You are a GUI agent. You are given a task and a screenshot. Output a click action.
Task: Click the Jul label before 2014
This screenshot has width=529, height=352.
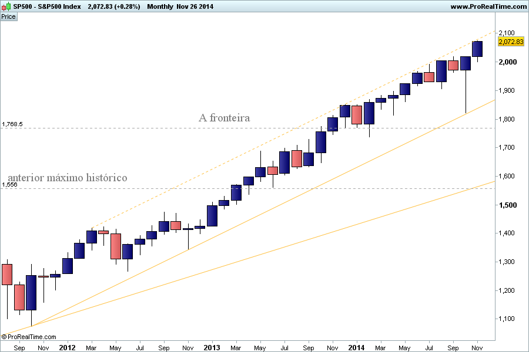pyautogui.click(x=284, y=348)
